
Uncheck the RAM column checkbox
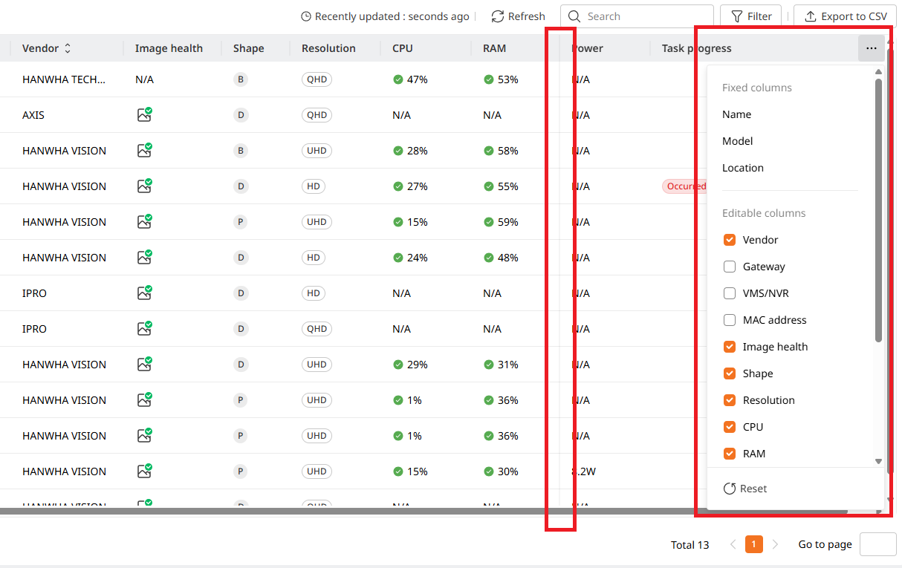pos(730,454)
